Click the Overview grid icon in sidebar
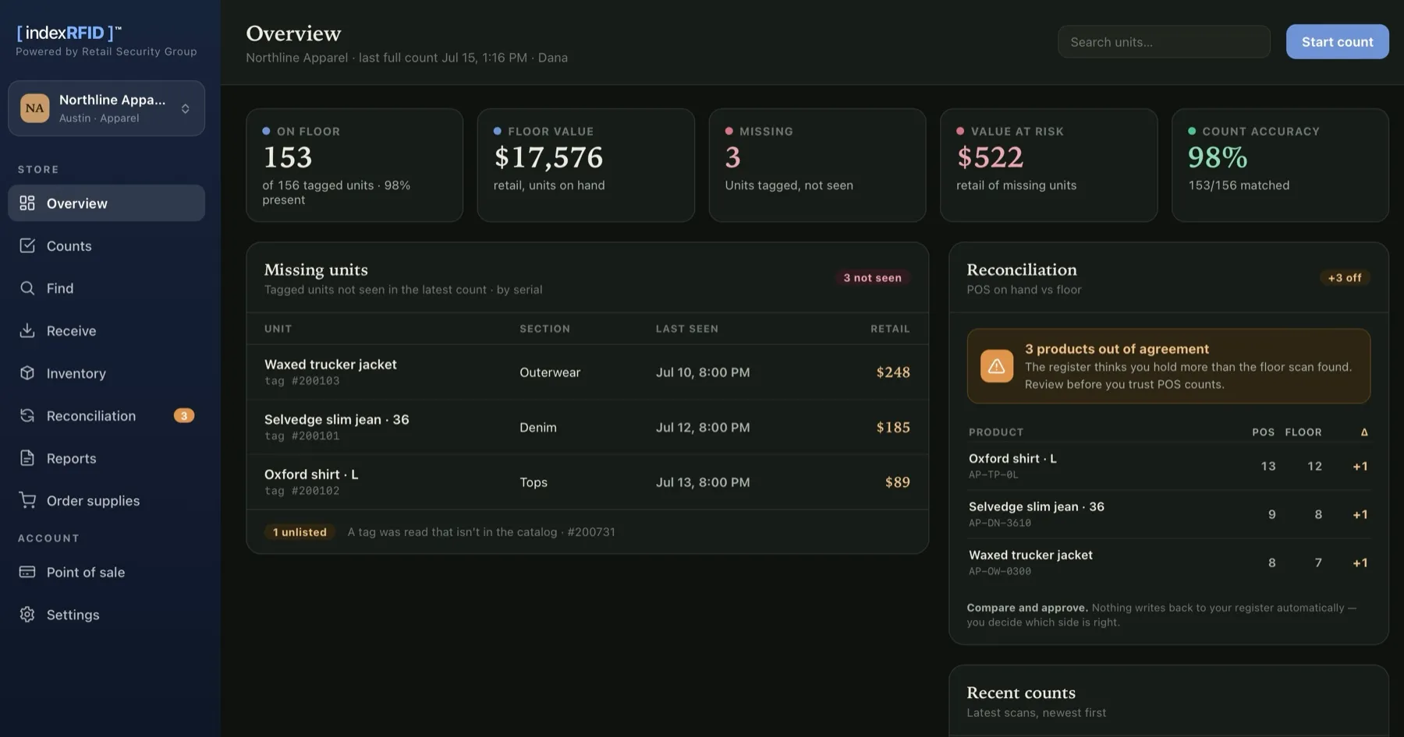The width and height of the screenshot is (1404, 737). coord(27,203)
